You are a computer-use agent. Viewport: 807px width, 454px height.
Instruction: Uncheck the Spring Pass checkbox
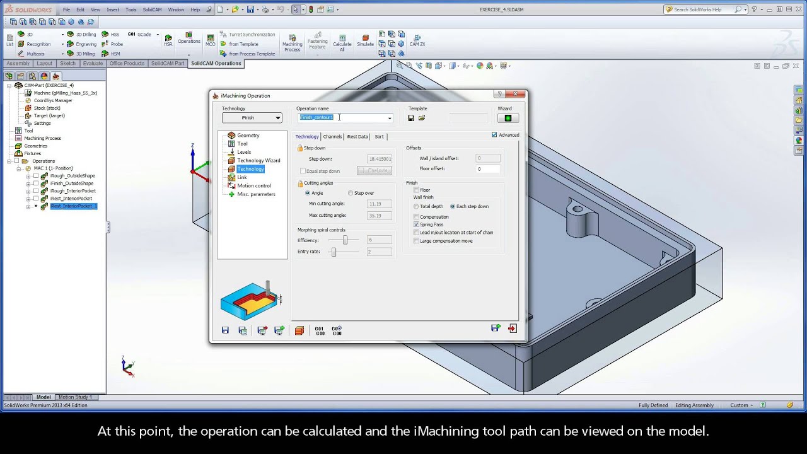tap(416, 224)
